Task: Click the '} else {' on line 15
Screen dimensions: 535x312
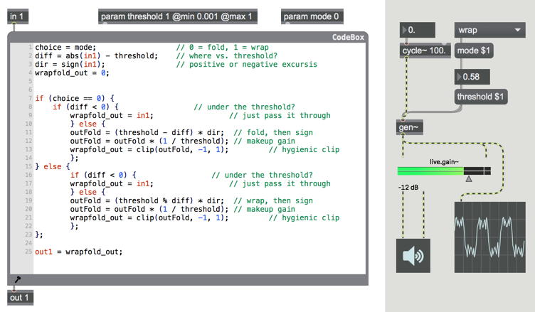Action: [53, 167]
